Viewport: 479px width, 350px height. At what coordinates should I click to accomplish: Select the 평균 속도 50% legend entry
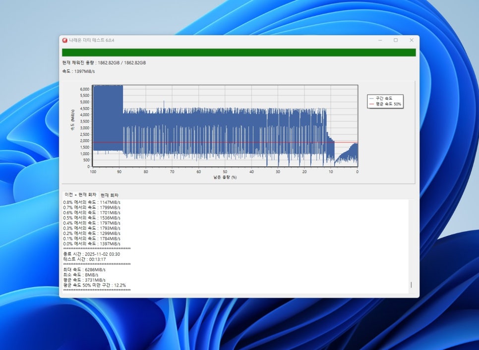[388, 104]
